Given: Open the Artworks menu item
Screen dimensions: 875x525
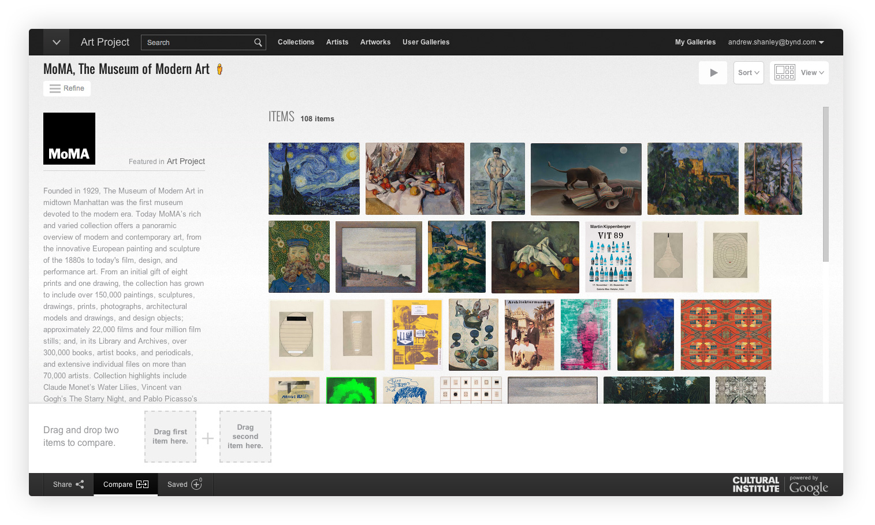Looking at the screenshot, I should point(375,42).
